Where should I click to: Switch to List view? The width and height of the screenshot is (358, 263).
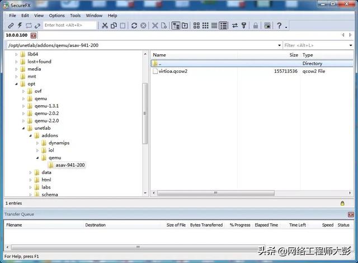pos(214,25)
